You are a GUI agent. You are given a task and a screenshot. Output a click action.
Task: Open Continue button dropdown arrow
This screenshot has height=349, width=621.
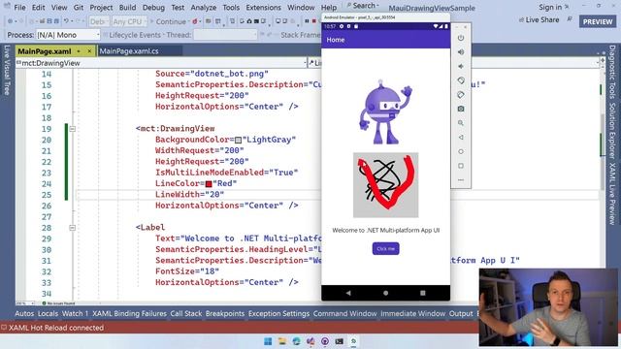click(189, 21)
